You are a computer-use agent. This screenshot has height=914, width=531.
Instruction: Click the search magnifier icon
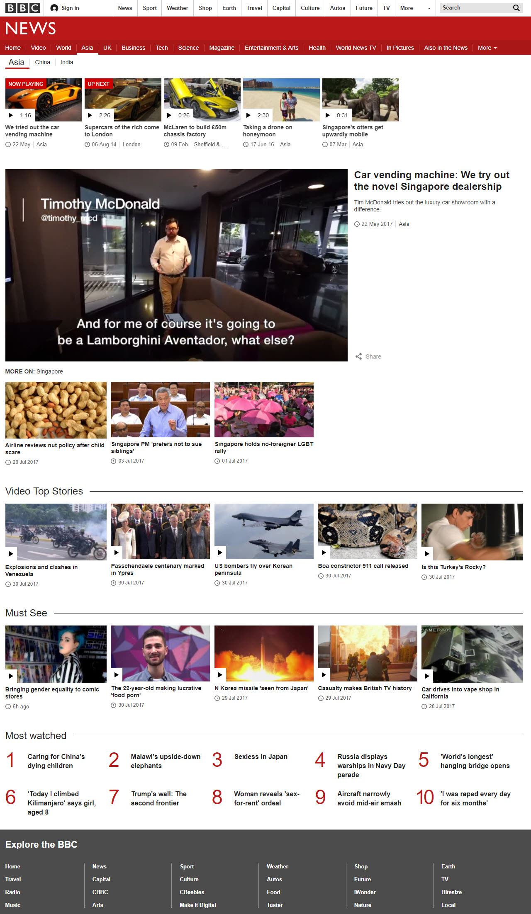coord(516,8)
